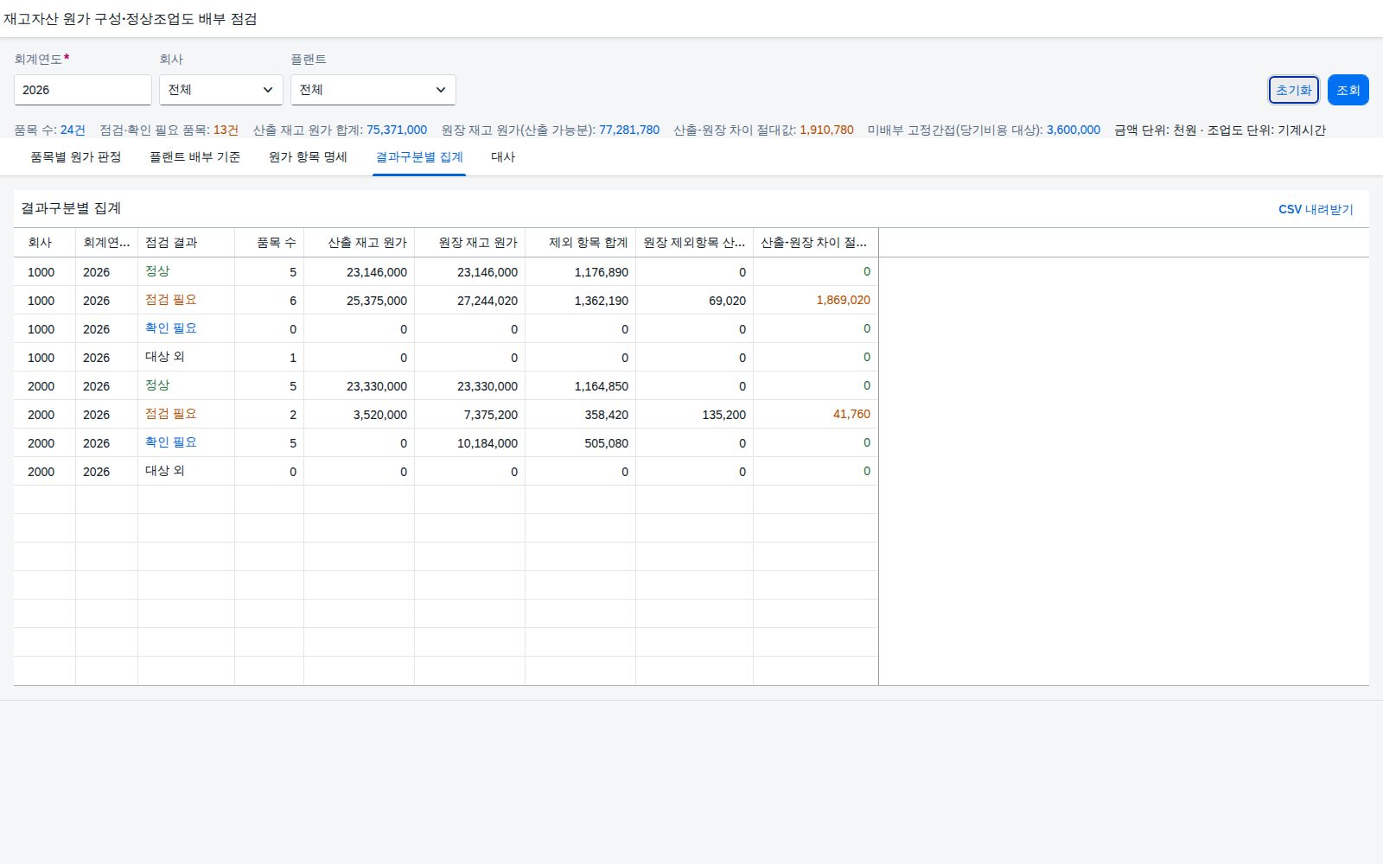Click summary value 77,281,780
This screenshot has height=864, width=1383.
point(629,130)
